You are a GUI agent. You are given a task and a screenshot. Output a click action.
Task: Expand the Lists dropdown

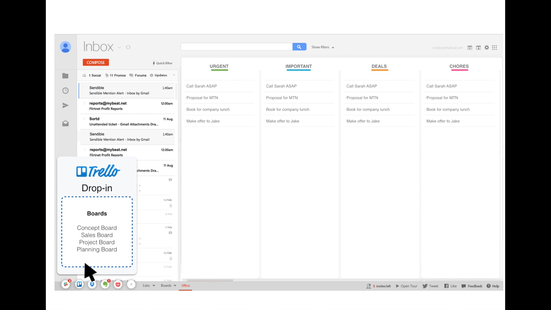[148, 285]
